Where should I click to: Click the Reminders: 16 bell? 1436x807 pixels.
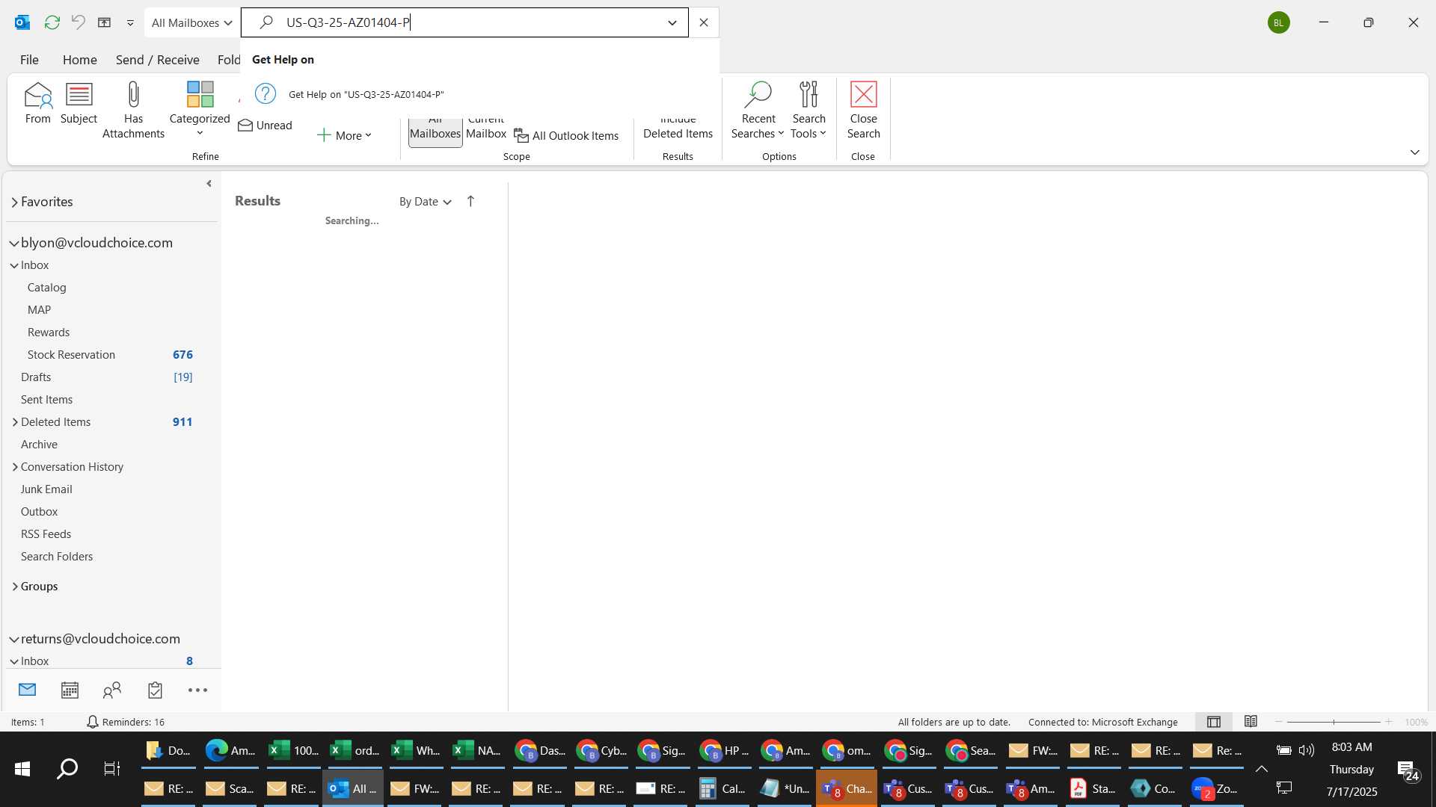coord(92,722)
